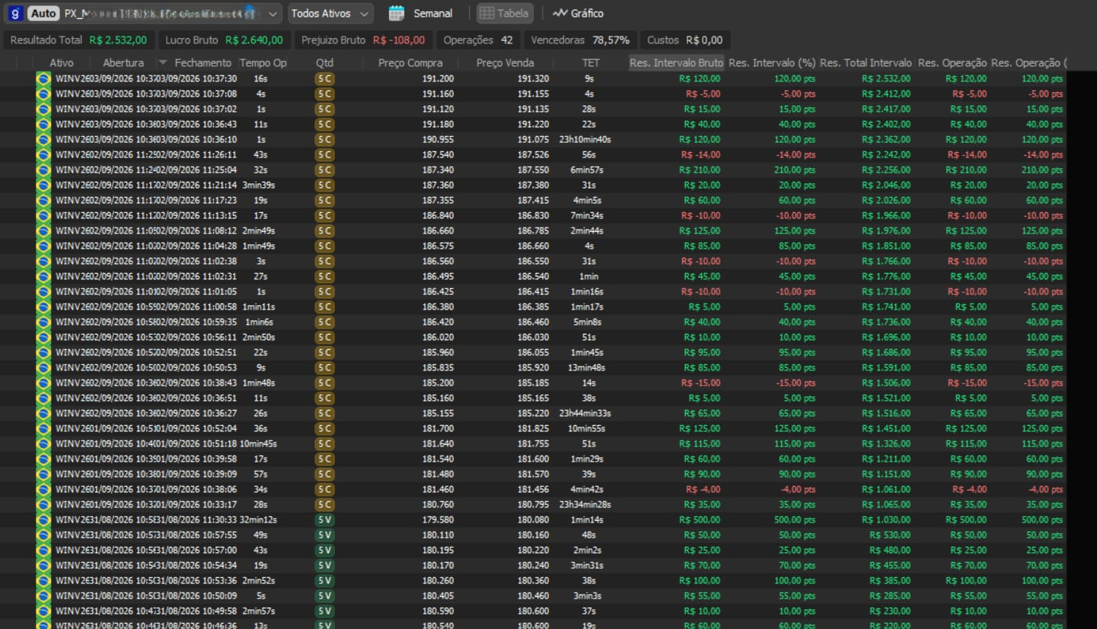
Task: Select the 5 V quantity badge in row closing 10:57:55
Action: point(324,535)
